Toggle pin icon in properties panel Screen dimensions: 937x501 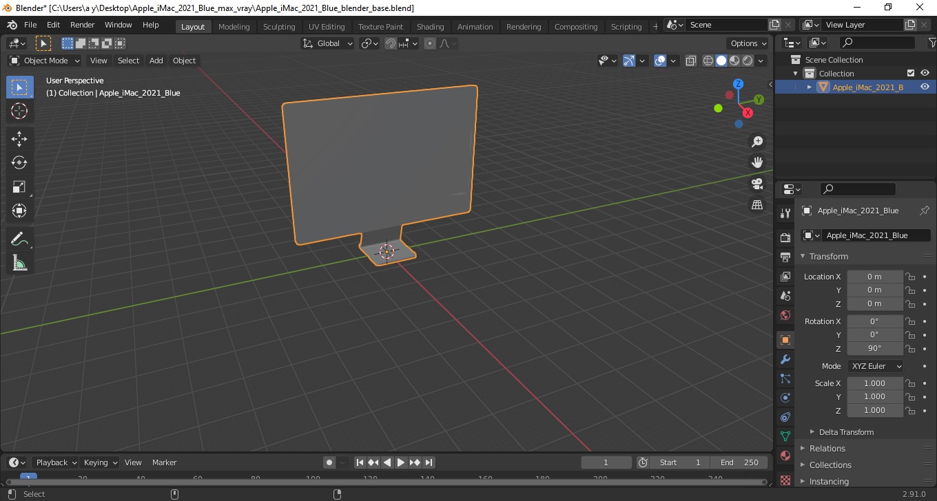(x=925, y=211)
